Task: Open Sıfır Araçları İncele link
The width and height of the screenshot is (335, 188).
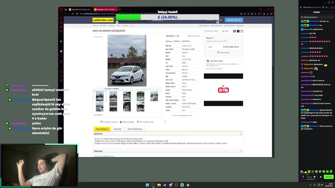Action: [145, 122]
